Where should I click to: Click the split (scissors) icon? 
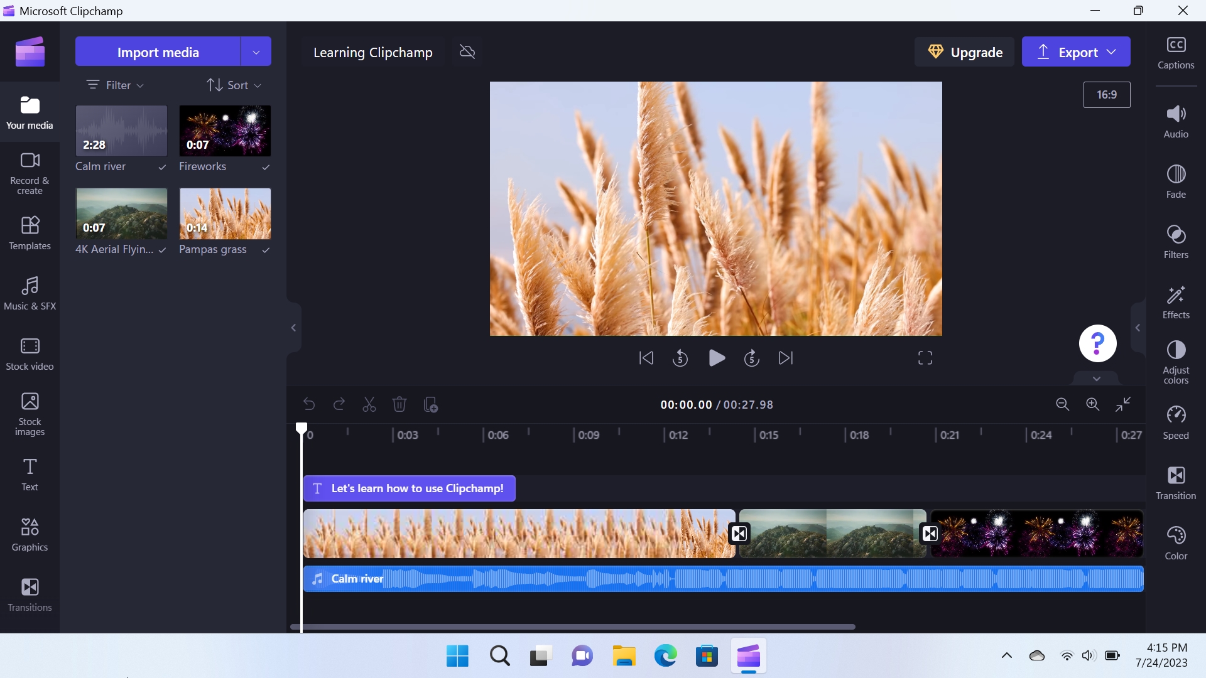(x=369, y=404)
